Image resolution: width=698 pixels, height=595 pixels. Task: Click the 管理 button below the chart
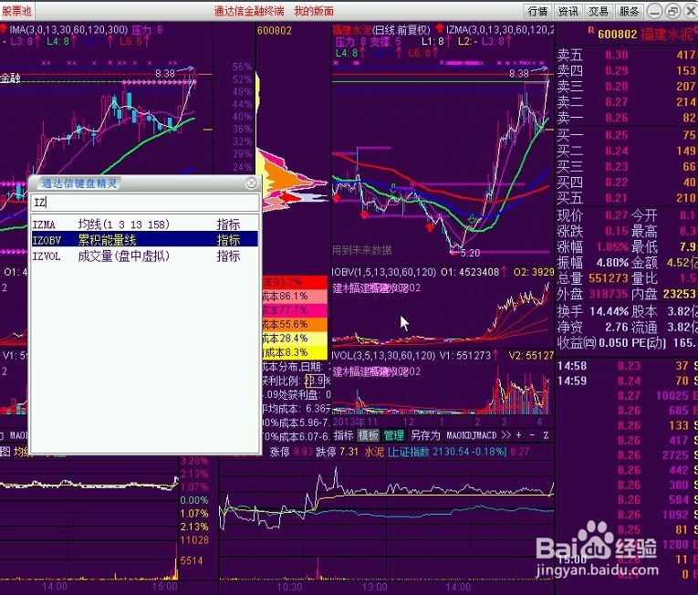click(393, 435)
